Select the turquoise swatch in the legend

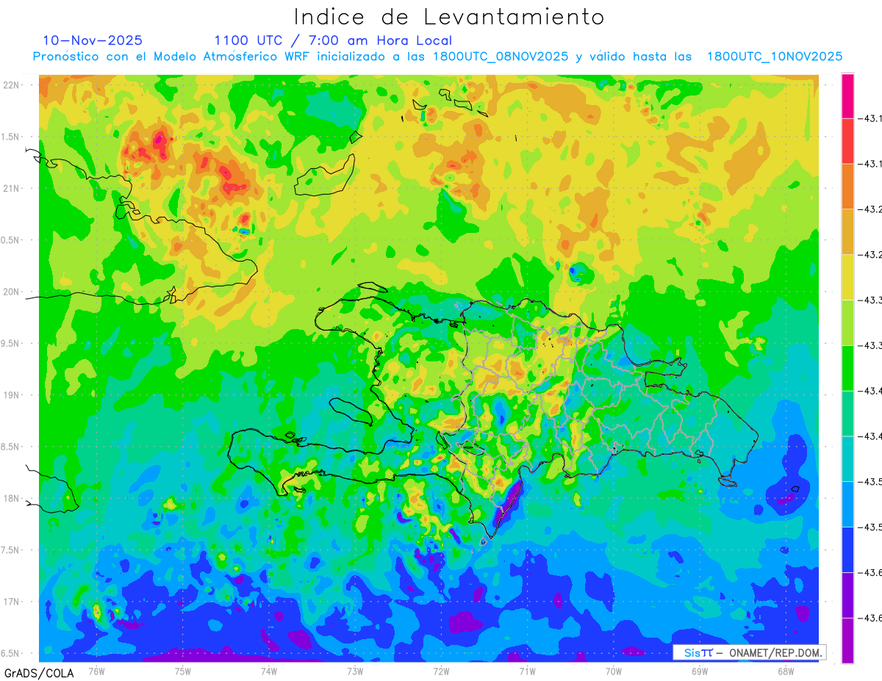click(847, 459)
